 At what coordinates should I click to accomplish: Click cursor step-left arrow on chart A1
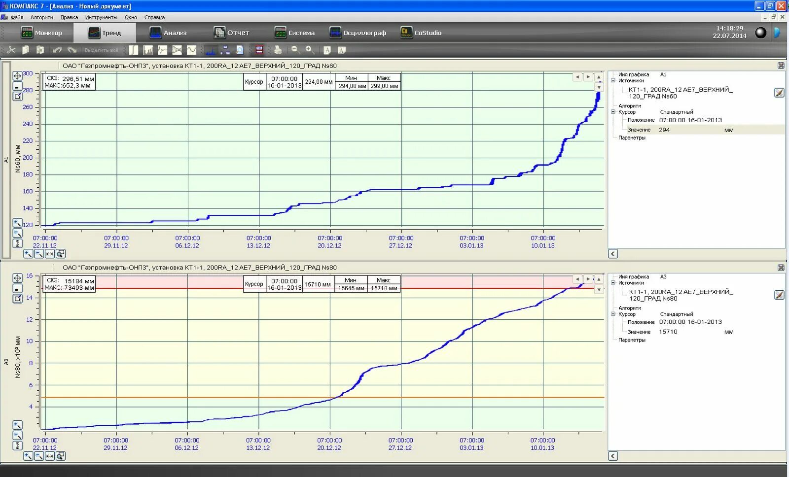click(x=577, y=77)
